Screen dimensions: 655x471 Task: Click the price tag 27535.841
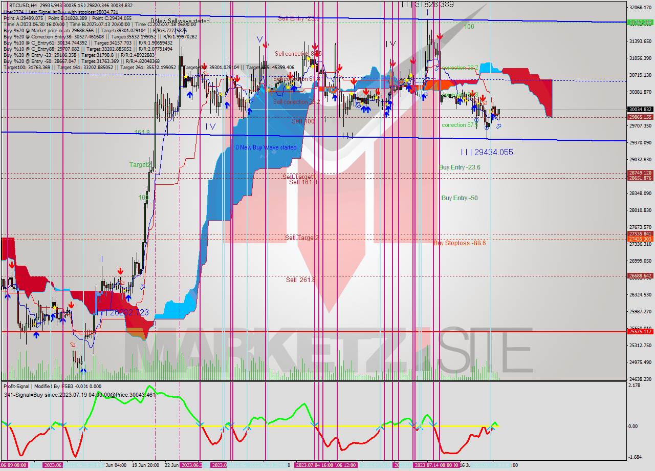640,233
